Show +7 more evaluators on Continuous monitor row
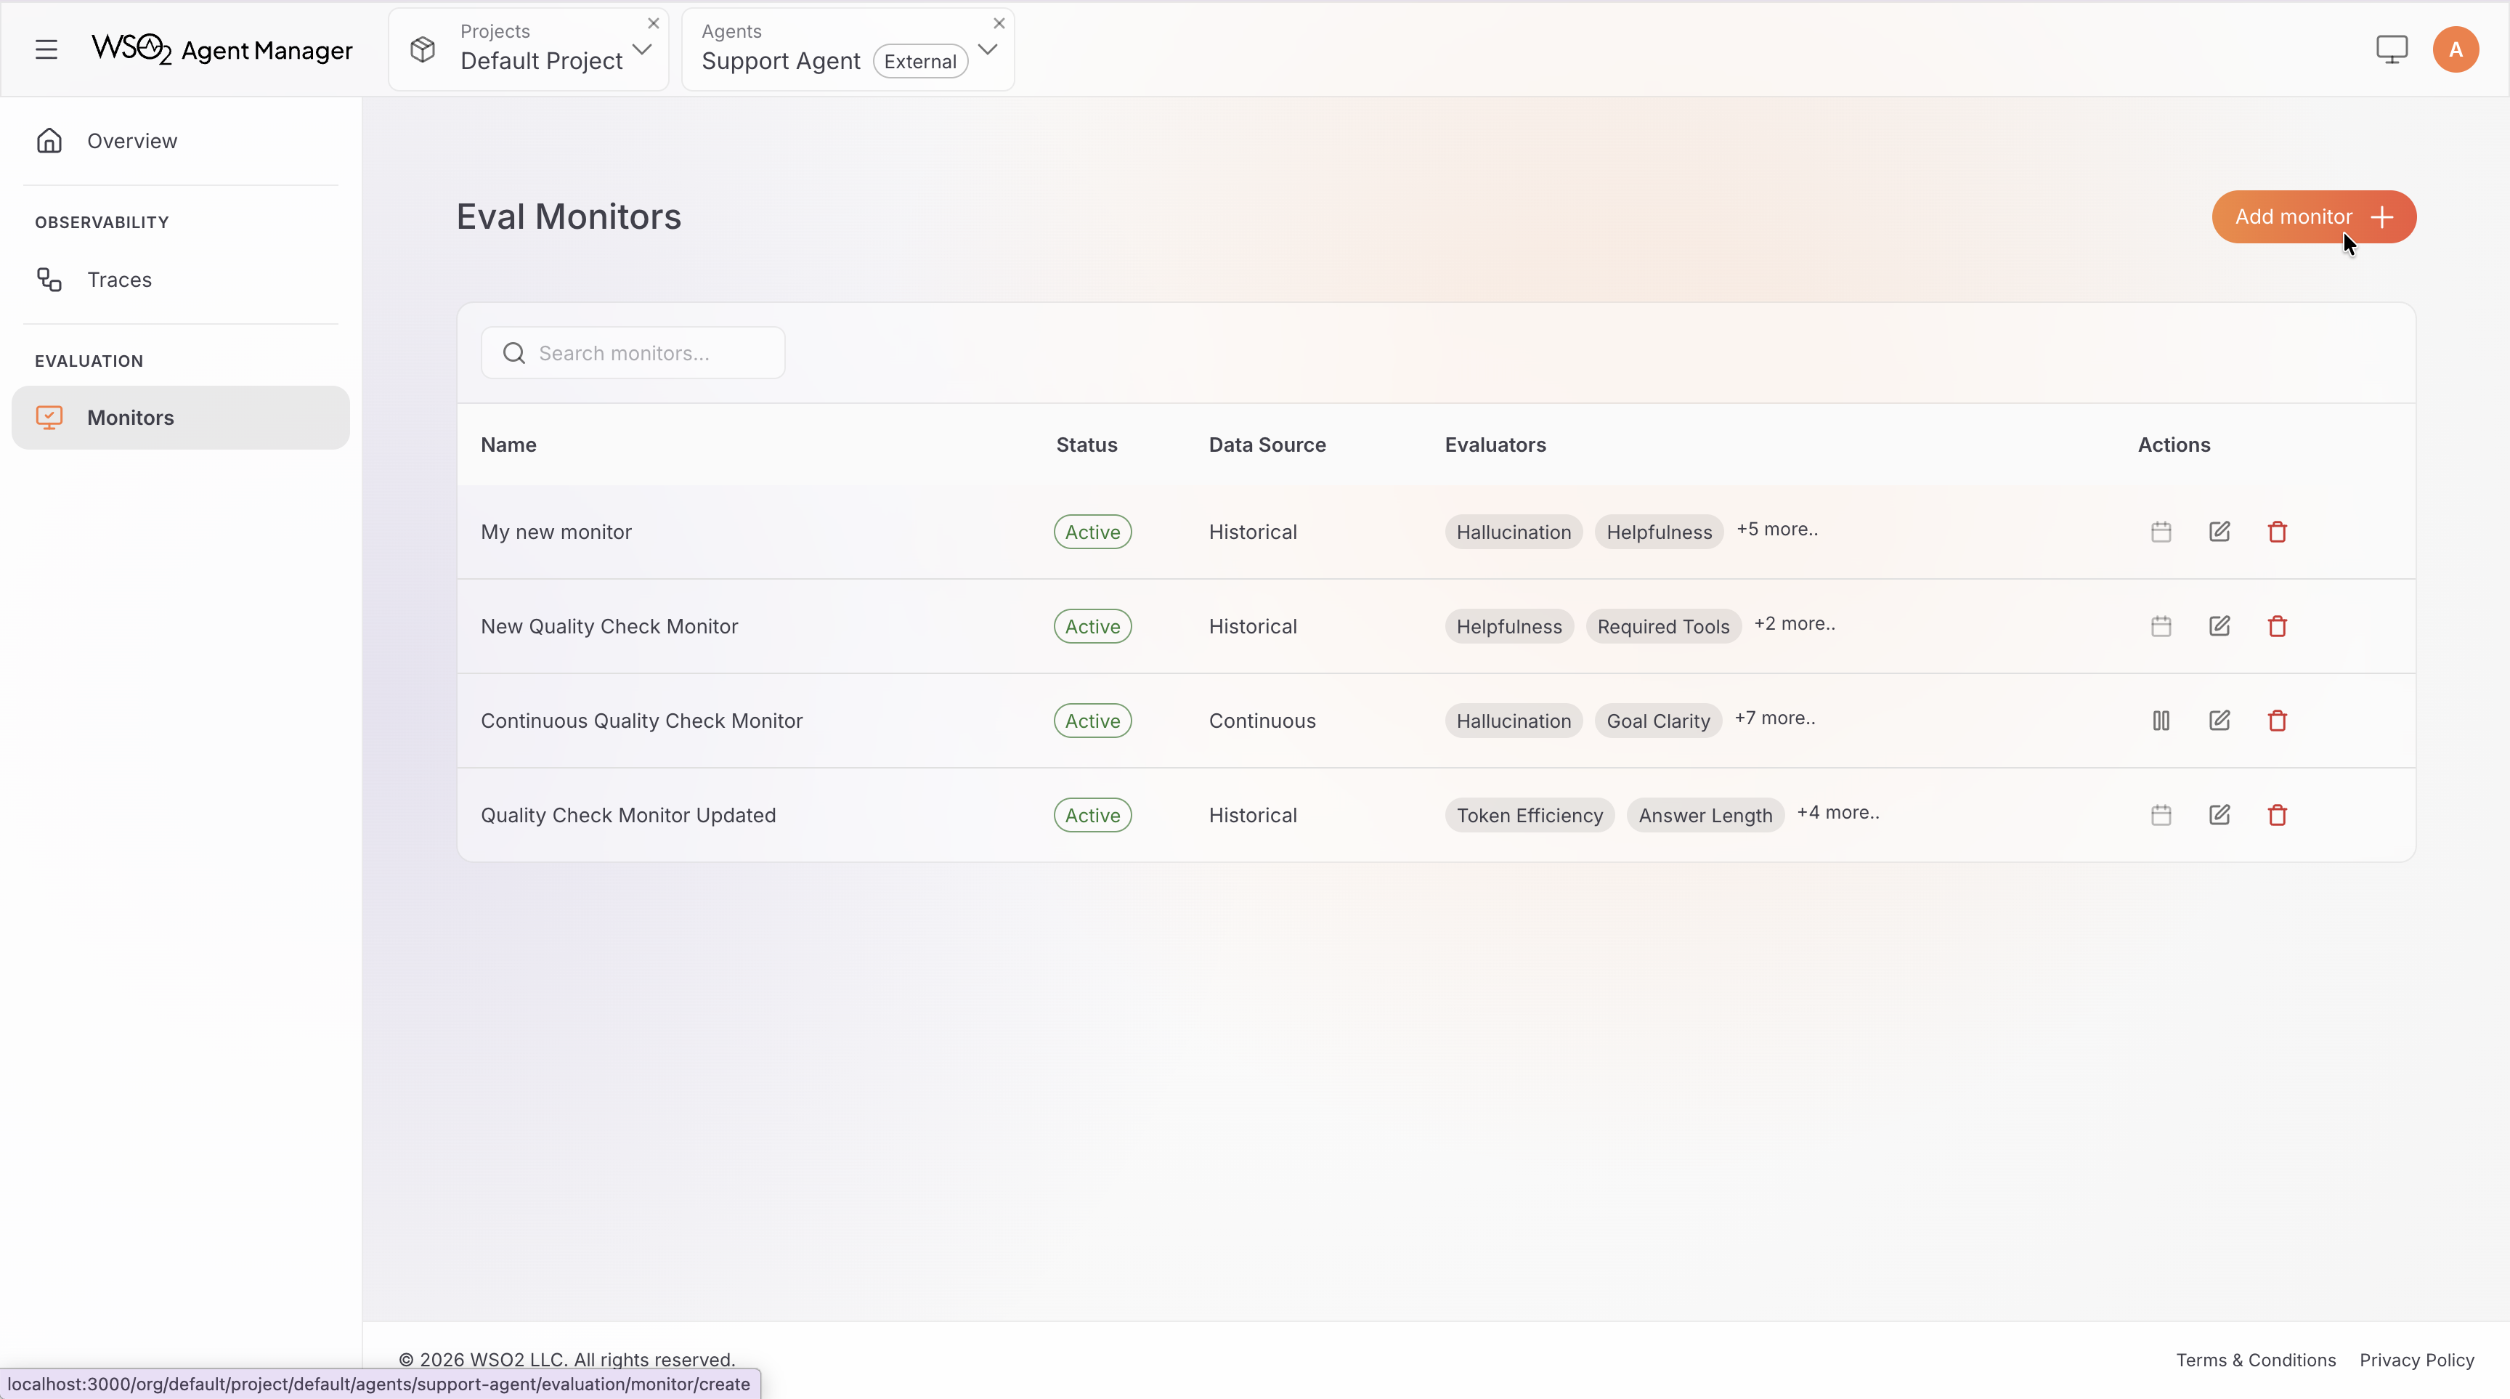Screen dimensions: 2510x1399 click(x=1775, y=718)
